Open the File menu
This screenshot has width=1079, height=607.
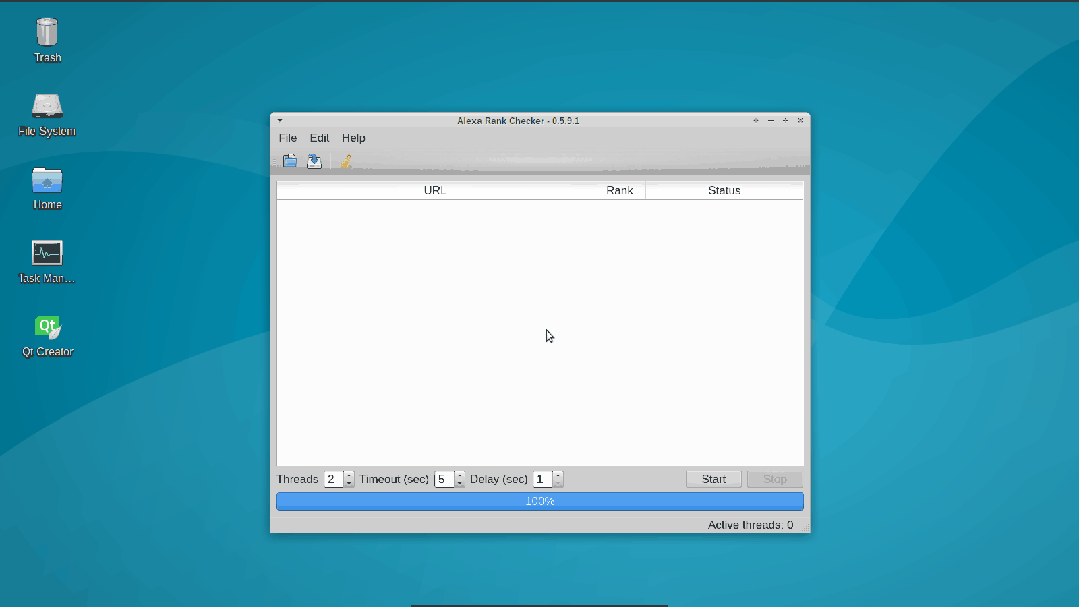pyautogui.click(x=288, y=138)
